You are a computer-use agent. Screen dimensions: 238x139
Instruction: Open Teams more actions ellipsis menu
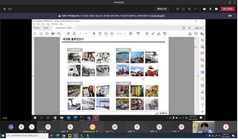[x=195, y=9]
